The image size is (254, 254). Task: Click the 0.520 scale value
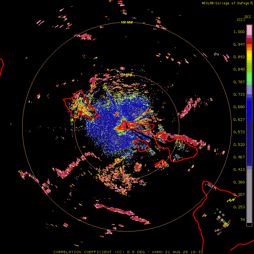pyautogui.click(x=239, y=145)
